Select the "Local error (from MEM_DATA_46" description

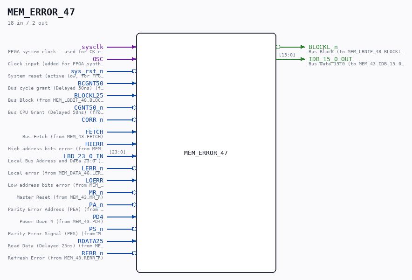(x=56, y=173)
